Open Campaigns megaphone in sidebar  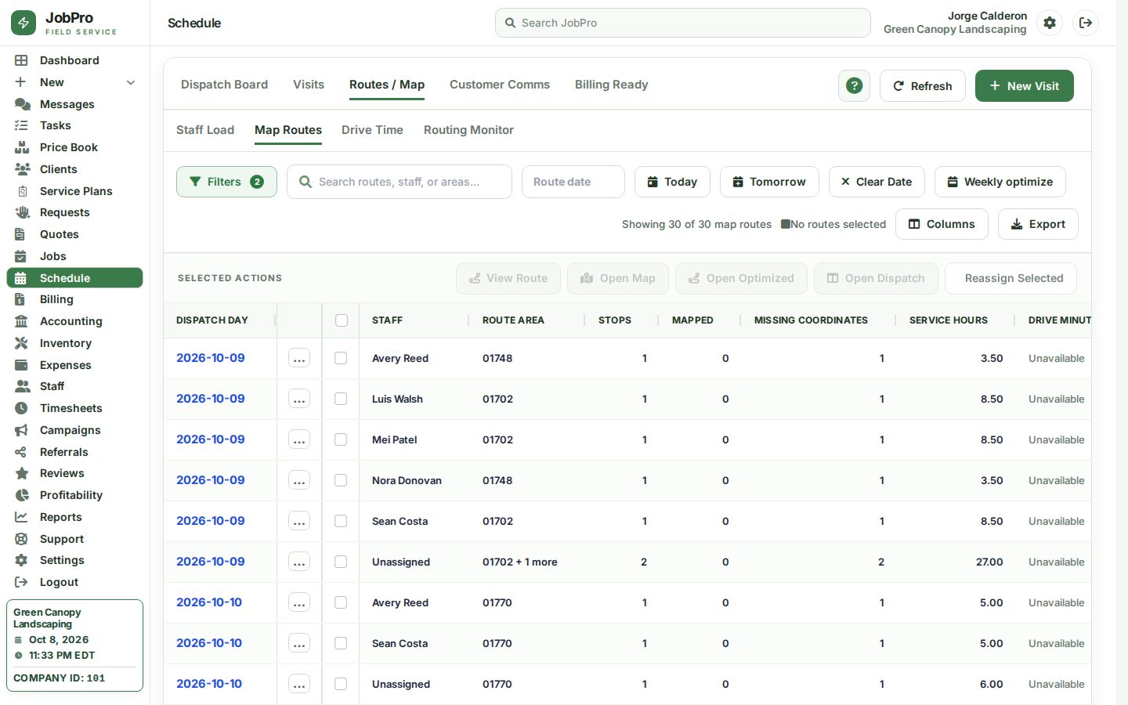[x=22, y=430]
